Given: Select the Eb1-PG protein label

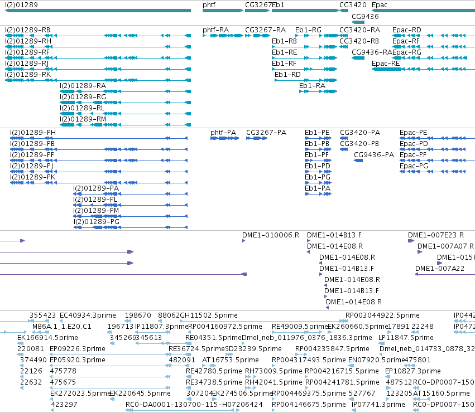Looking at the screenshot, I should pos(318,177).
